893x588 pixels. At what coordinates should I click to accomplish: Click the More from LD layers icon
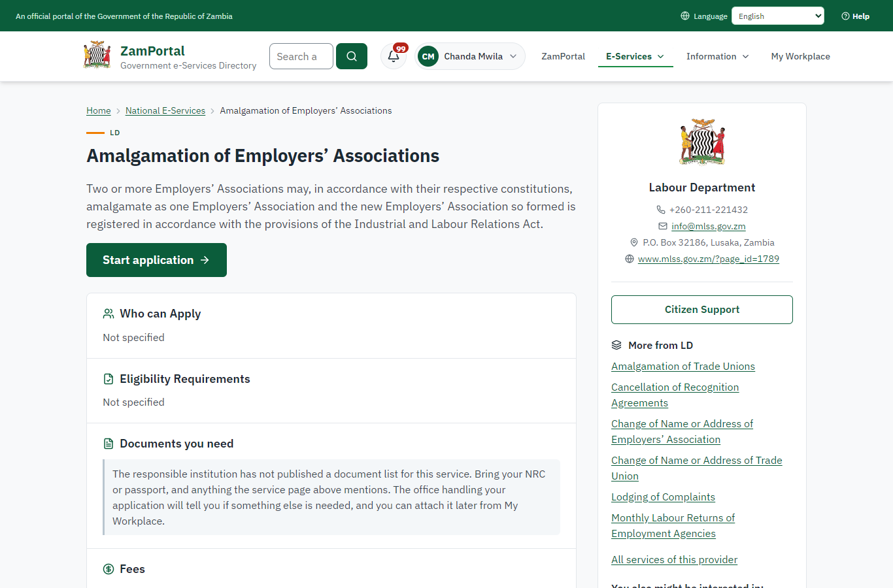[616, 345]
